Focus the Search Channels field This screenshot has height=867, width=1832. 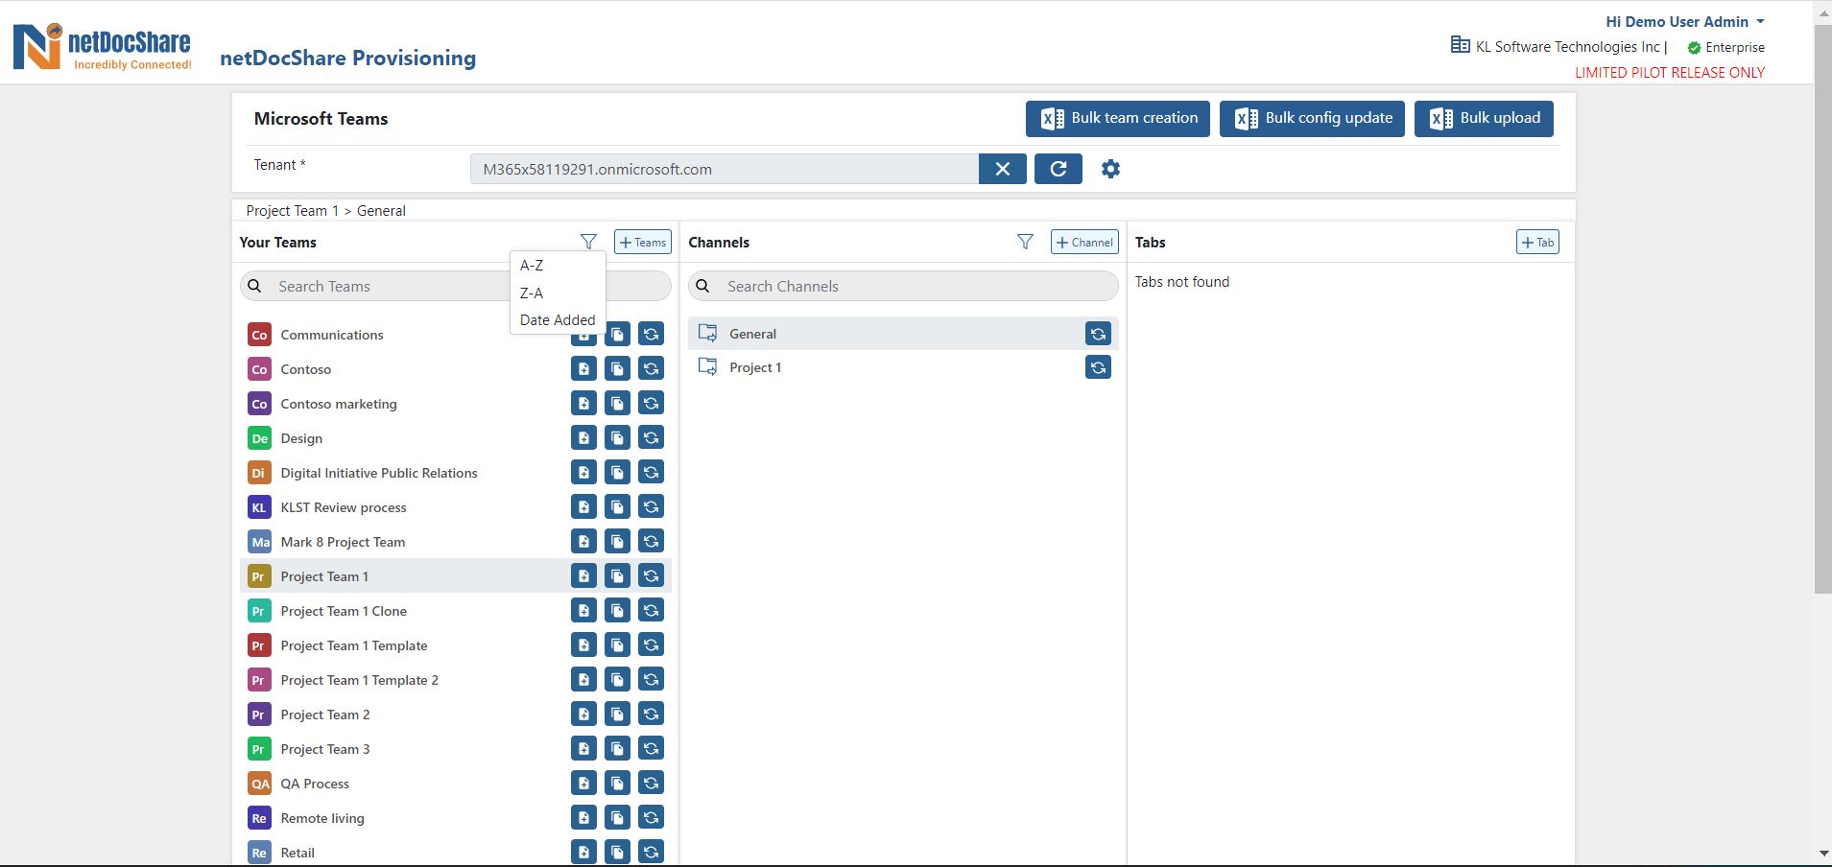tap(903, 286)
